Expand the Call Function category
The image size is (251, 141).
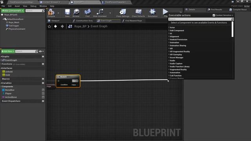pyautogui.click(x=169, y=76)
